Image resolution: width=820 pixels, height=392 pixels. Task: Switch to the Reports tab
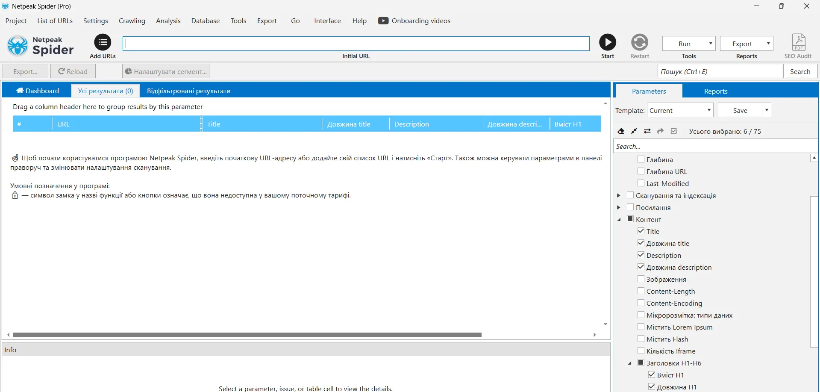716,91
